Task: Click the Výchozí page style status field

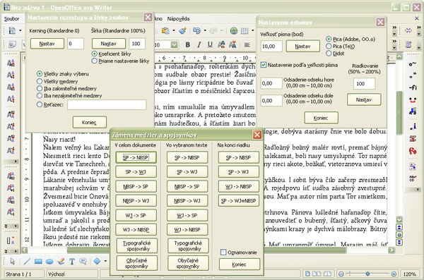Action: pyautogui.click(x=72, y=274)
